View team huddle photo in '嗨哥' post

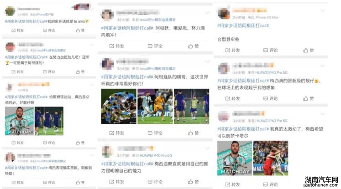(x=119, y=106)
